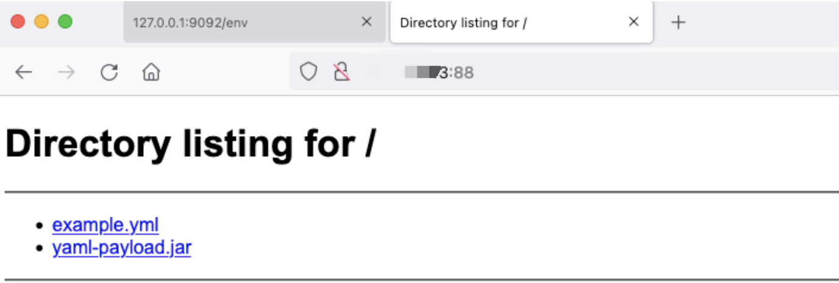Close the 127.0.0.1:9092/env tab
Viewport: 839px width, 283px height.
pos(366,22)
